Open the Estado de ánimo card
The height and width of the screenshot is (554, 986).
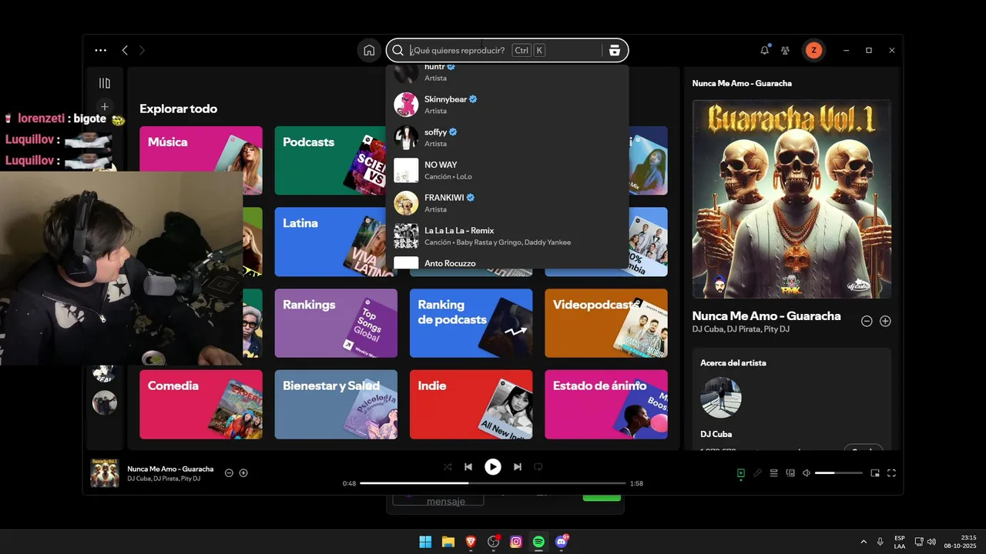(606, 405)
